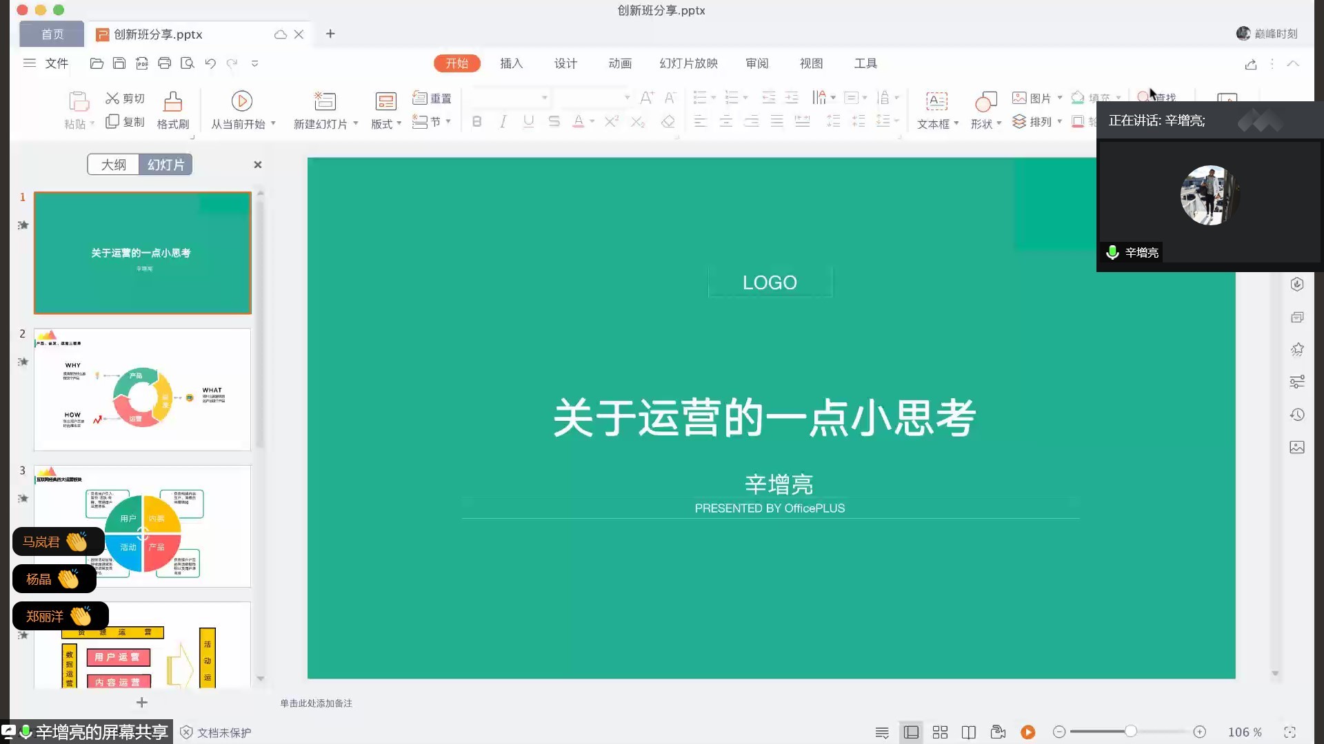Expand the 版式 layout dropdown

point(399,123)
